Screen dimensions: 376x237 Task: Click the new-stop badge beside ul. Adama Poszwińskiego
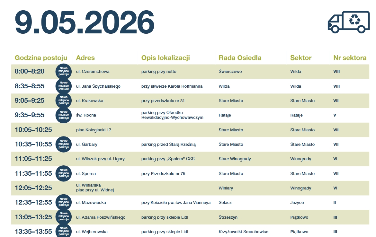pos(63,217)
